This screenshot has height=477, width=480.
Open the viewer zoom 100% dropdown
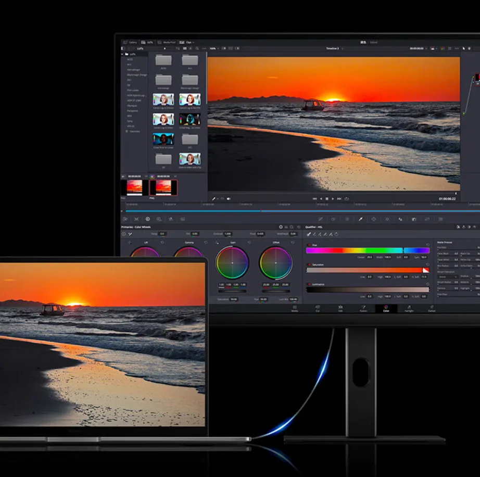tap(213, 48)
